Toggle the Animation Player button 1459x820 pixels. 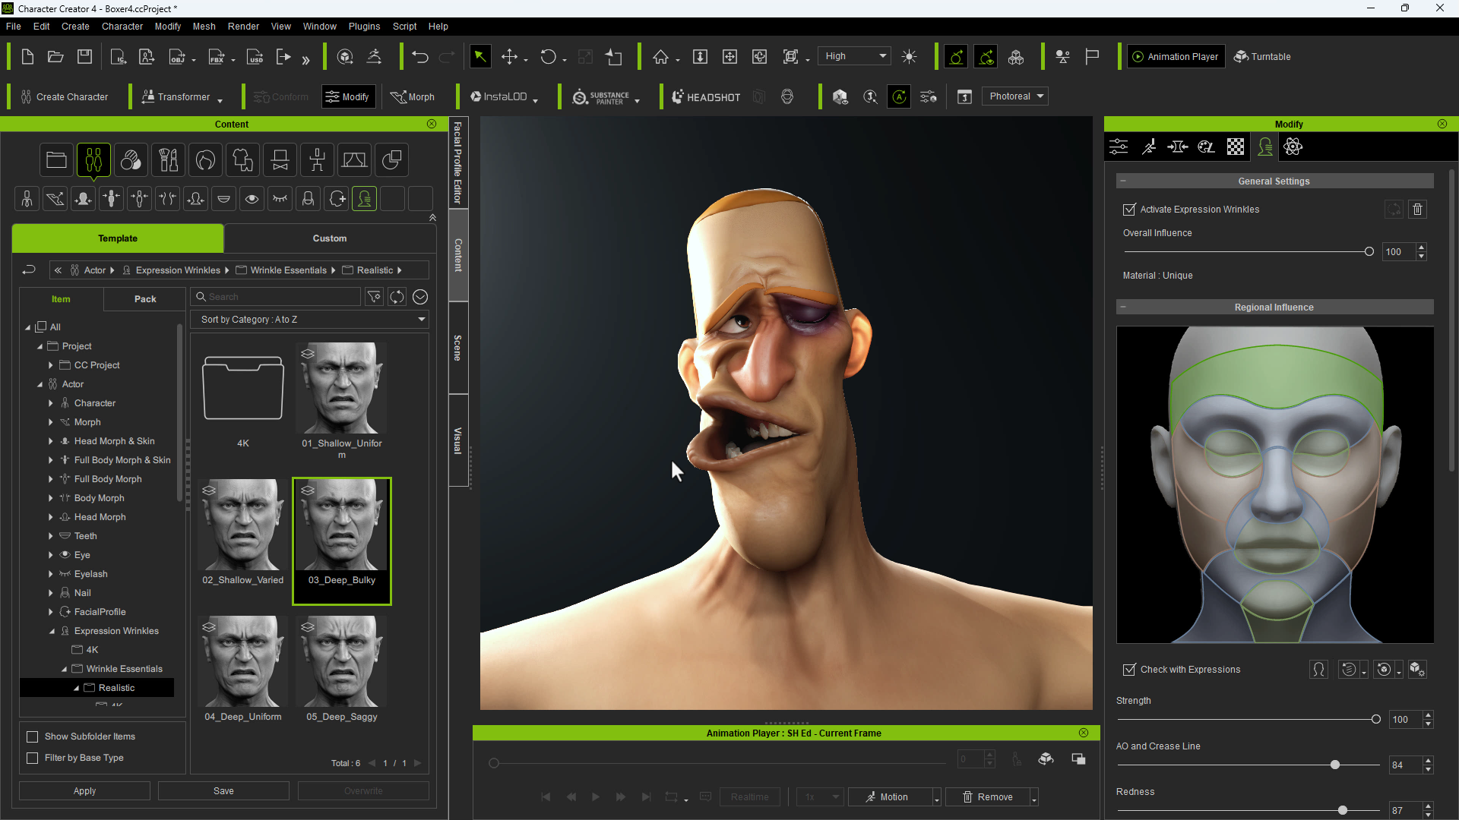pyautogui.click(x=1176, y=57)
